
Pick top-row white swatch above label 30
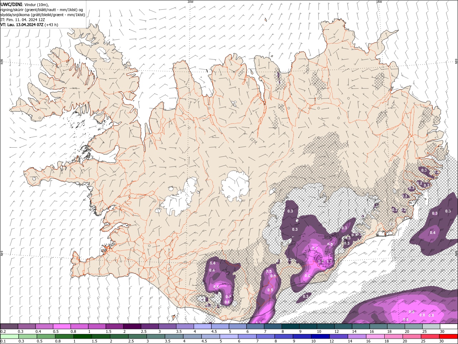[x=449, y=326]
